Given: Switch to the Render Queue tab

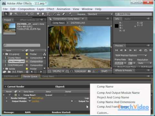Looking at the screenshot, I should [x=30, y=76].
